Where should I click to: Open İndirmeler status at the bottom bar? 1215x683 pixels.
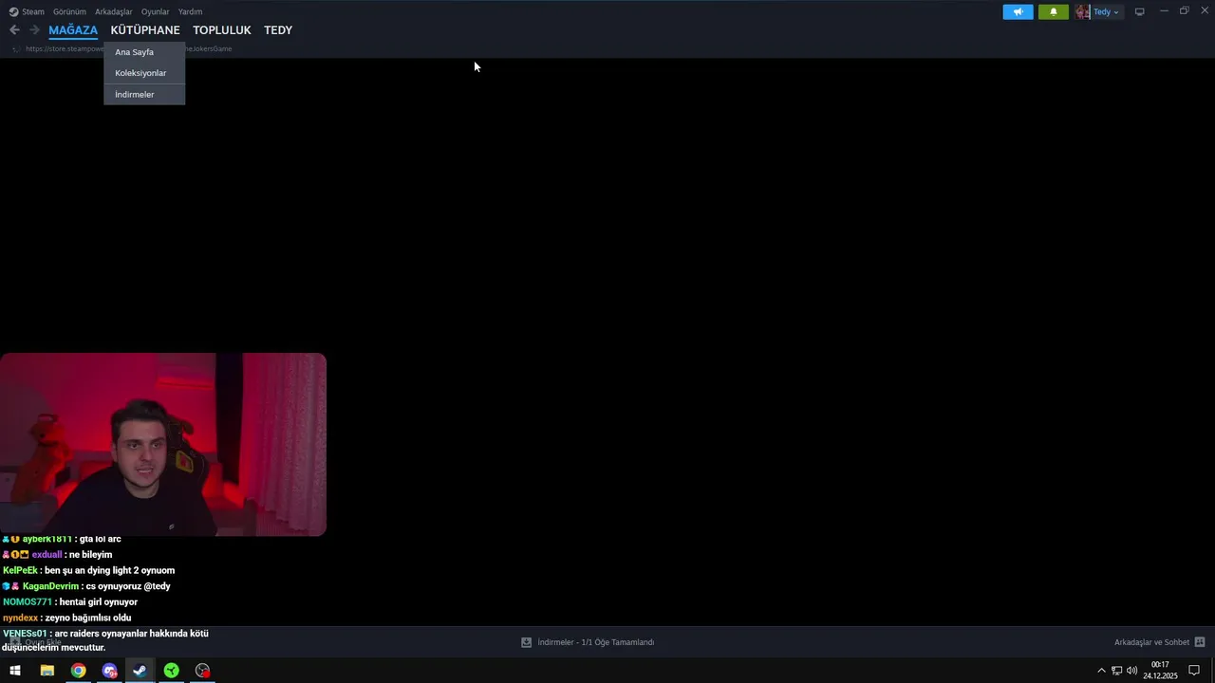[595, 642]
